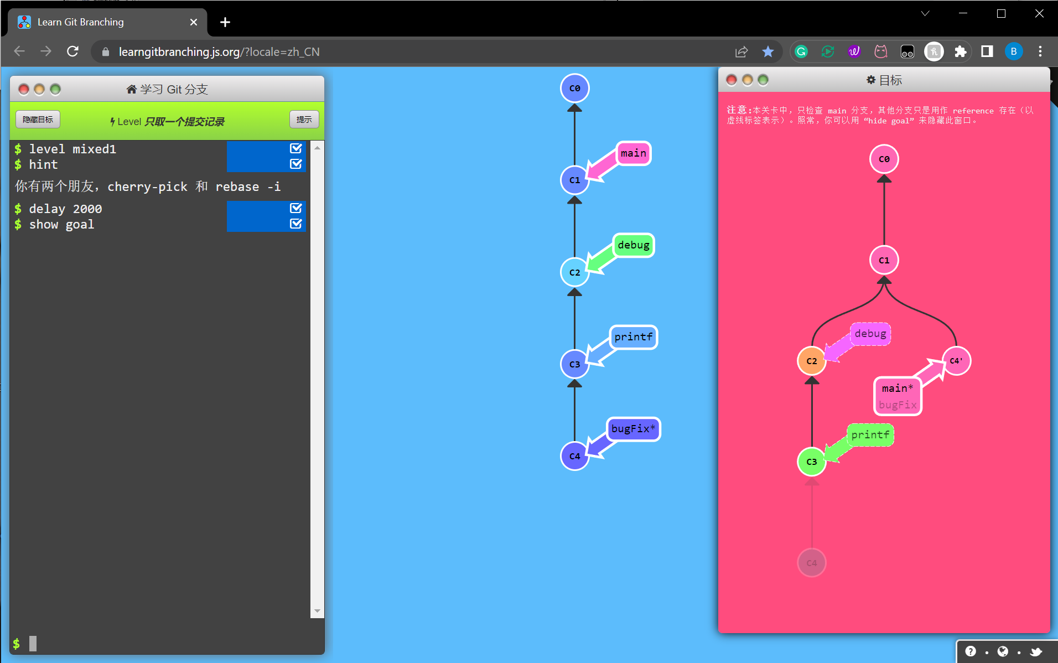Click 学习 Git 分支 terminal title
The height and width of the screenshot is (663, 1058).
pyautogui.click(x=167, y=89)
